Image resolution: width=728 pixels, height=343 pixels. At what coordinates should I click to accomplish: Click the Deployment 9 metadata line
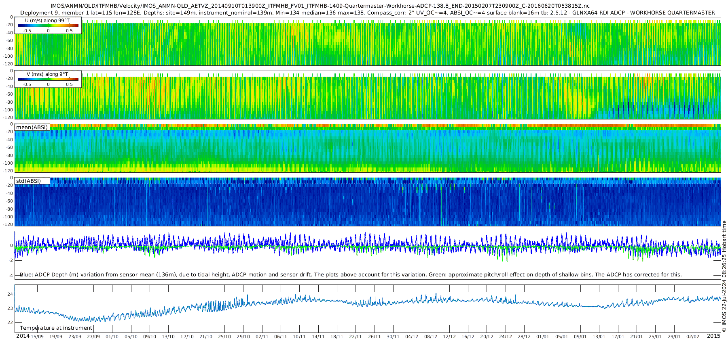click(367, 13)
